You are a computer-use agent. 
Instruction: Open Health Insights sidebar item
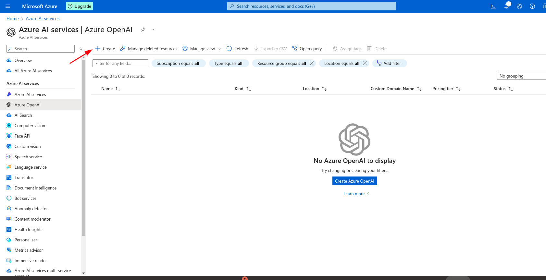tap(41, 229)
